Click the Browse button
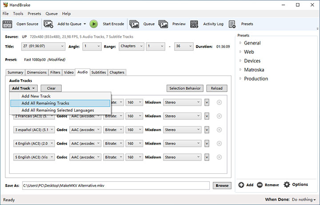The height and width of the screenshot is (205, 320). point(222,185)
